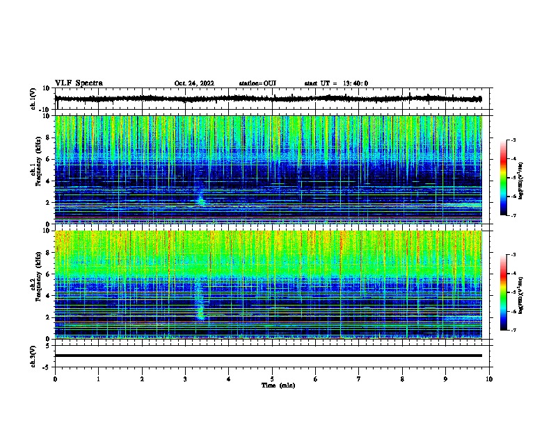Click the "4" tick on ch.2 frequency axis
This screenshot has height=425, width=551.
point(48,296)
